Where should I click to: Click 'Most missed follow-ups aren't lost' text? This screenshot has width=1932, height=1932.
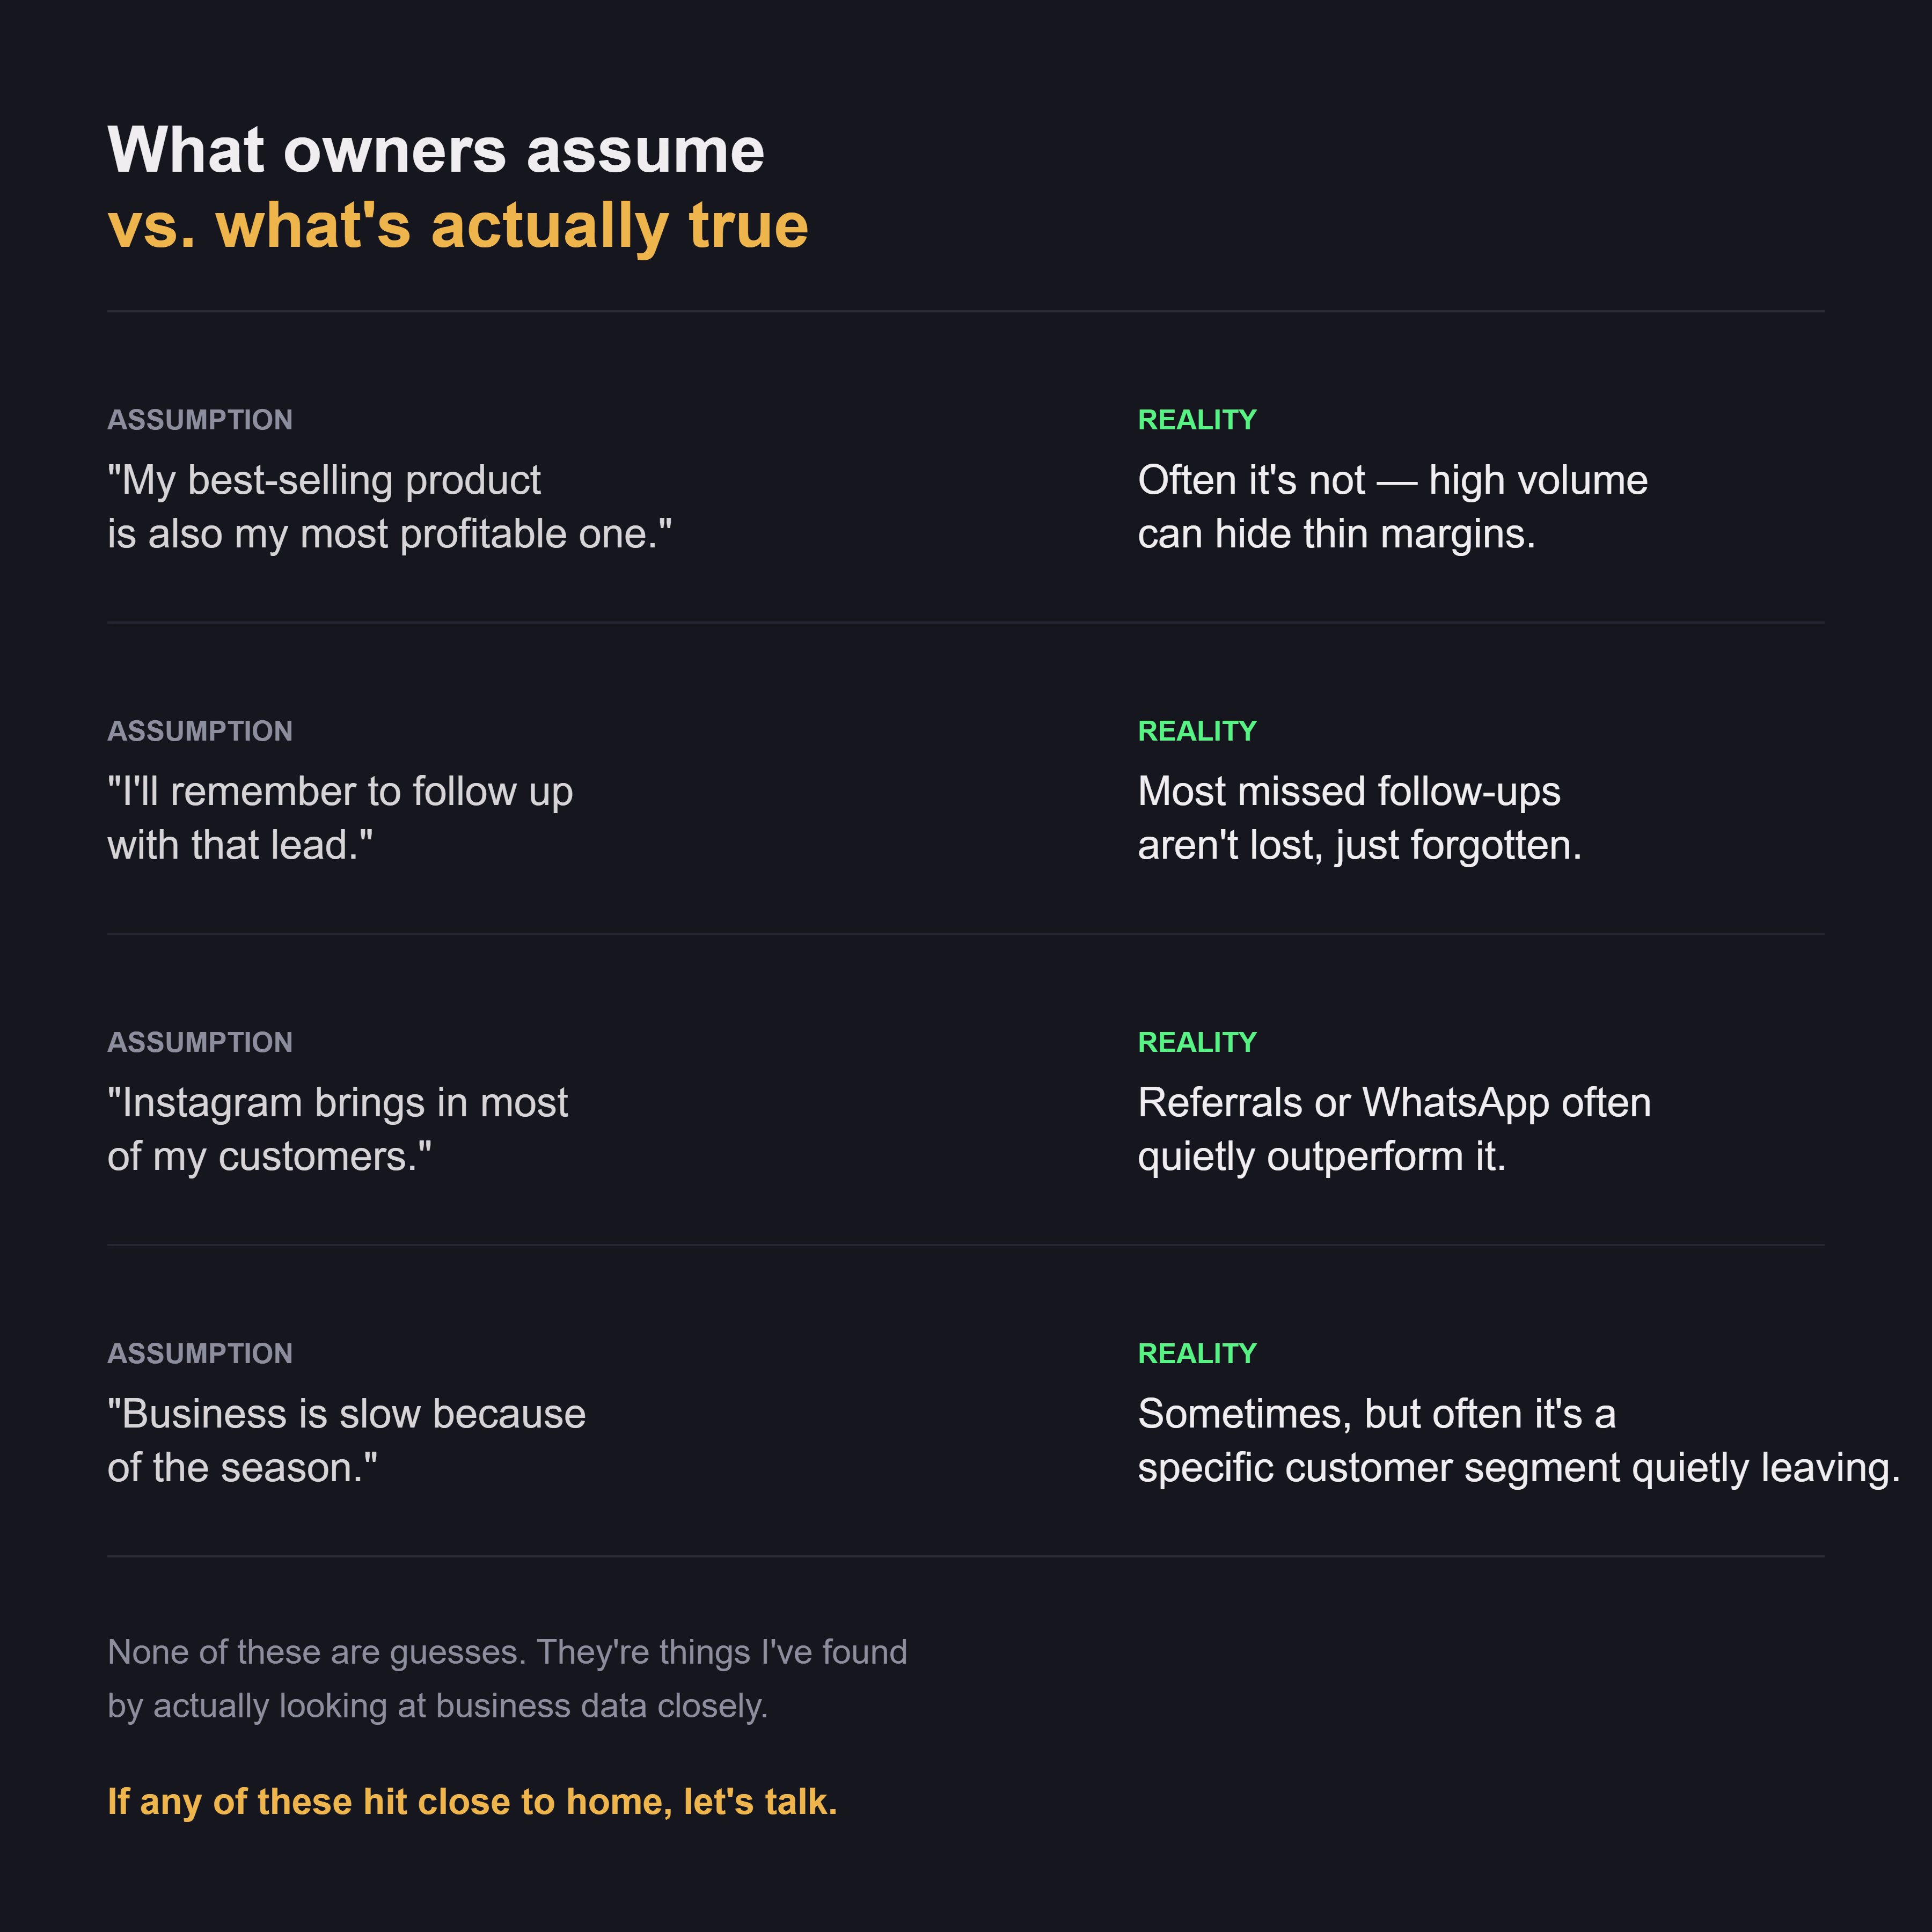pyautogui.click(x=1360, y=818)
